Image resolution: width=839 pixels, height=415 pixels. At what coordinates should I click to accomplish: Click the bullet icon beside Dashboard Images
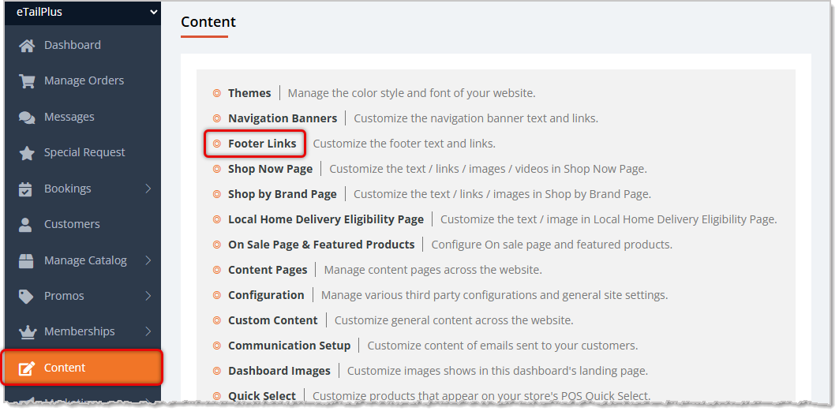tap(217, 371)
